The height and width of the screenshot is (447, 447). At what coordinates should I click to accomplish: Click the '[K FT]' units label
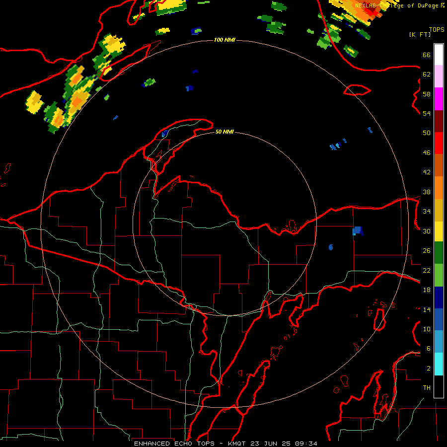click(420, 34)
